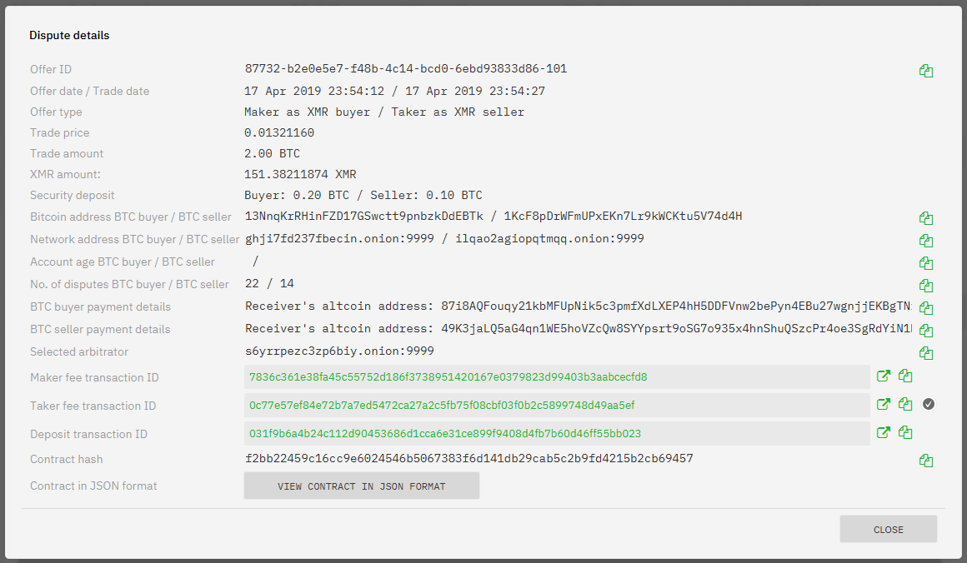The image size is (967, 563).
Task: Copy number of disputes value
Action: (925, 286)
